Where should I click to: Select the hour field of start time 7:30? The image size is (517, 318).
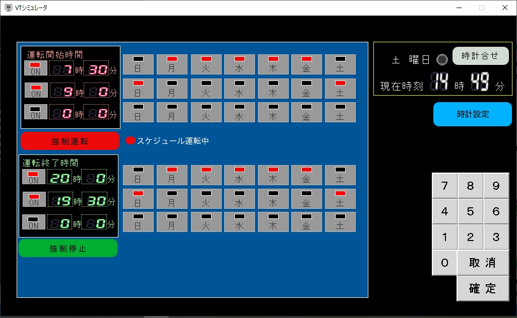(62, 69)
